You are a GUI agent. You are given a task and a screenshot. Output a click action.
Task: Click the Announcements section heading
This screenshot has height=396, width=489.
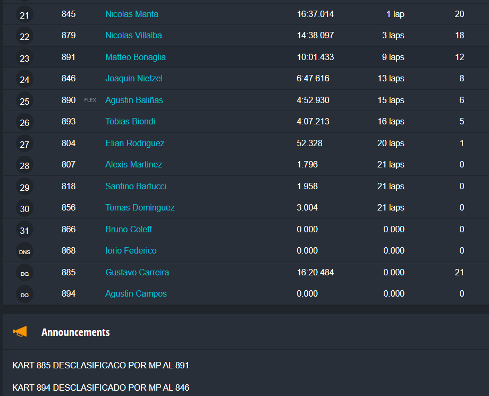point(75,332)
